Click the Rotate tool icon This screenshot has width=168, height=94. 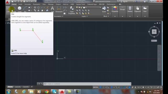click(x=38, y=8)
